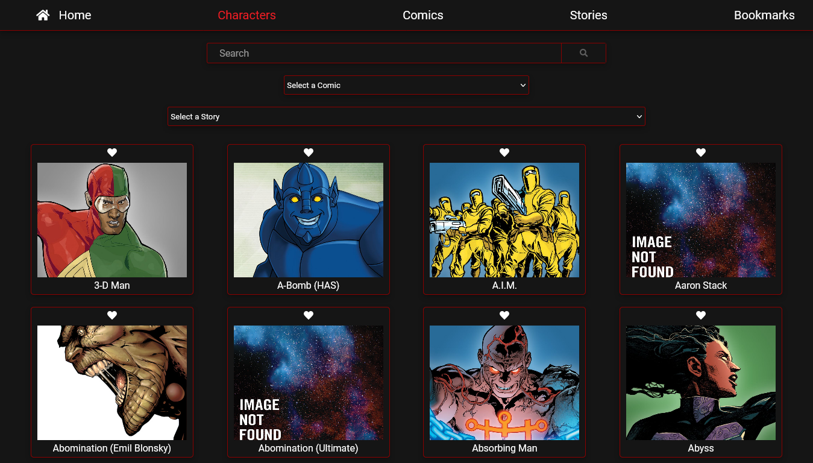The width and height of the screenshot is (813, 463).
Task: Toggle the favorite heart for Abomination (Ultimate)
Action: [x=308, y=315]
